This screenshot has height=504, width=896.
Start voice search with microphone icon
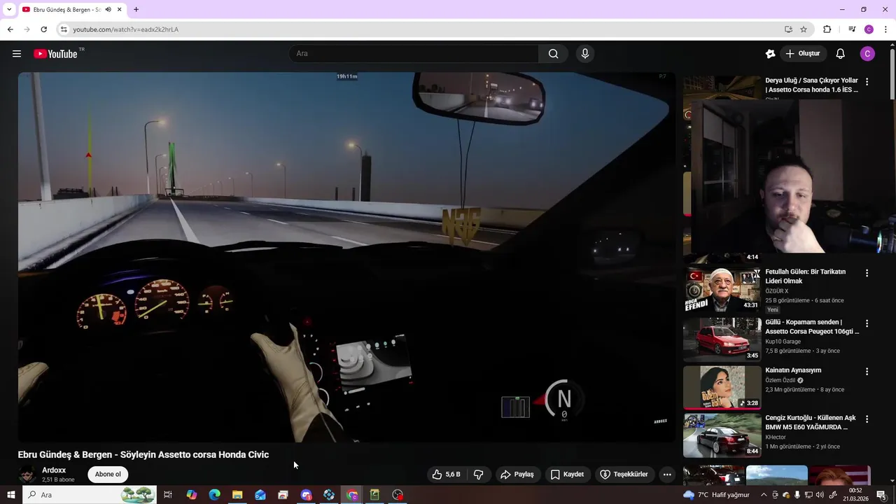click(x=585, y=54)
